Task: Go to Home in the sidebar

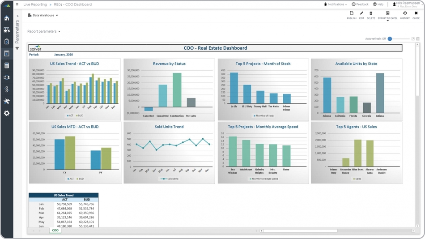Action: pyautogui.click(x=7, y=18)
